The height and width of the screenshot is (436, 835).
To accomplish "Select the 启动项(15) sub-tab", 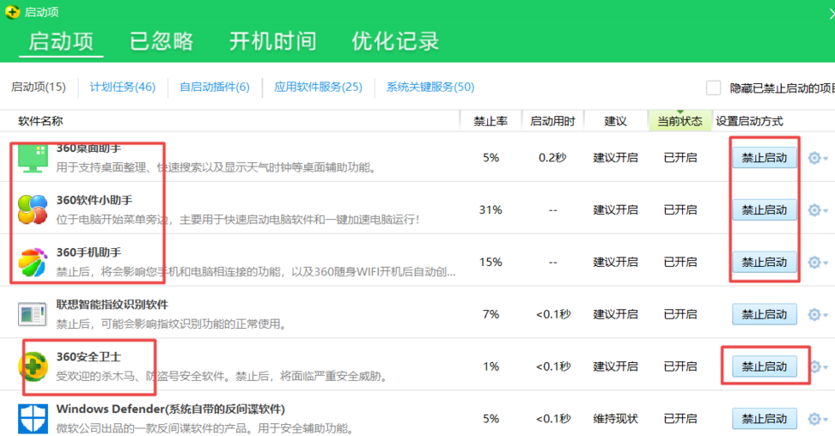I will point(39,87).
